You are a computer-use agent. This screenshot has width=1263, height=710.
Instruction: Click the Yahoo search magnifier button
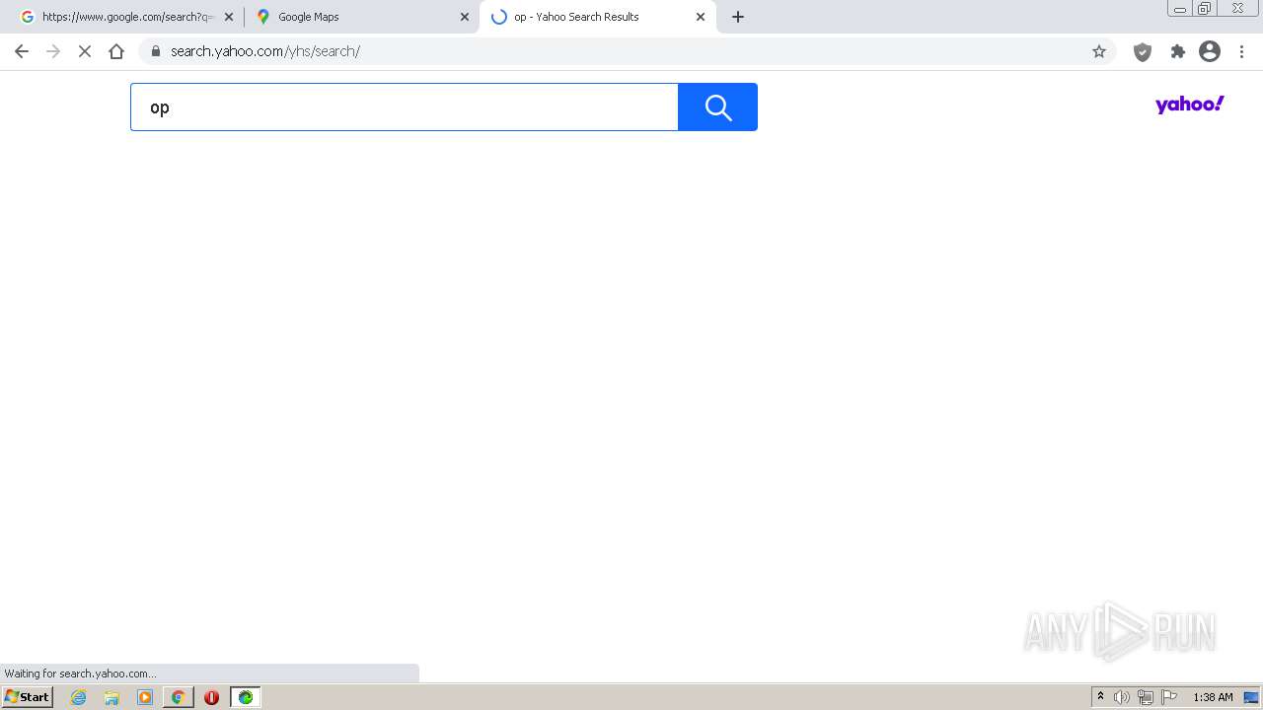pos(717,106)
